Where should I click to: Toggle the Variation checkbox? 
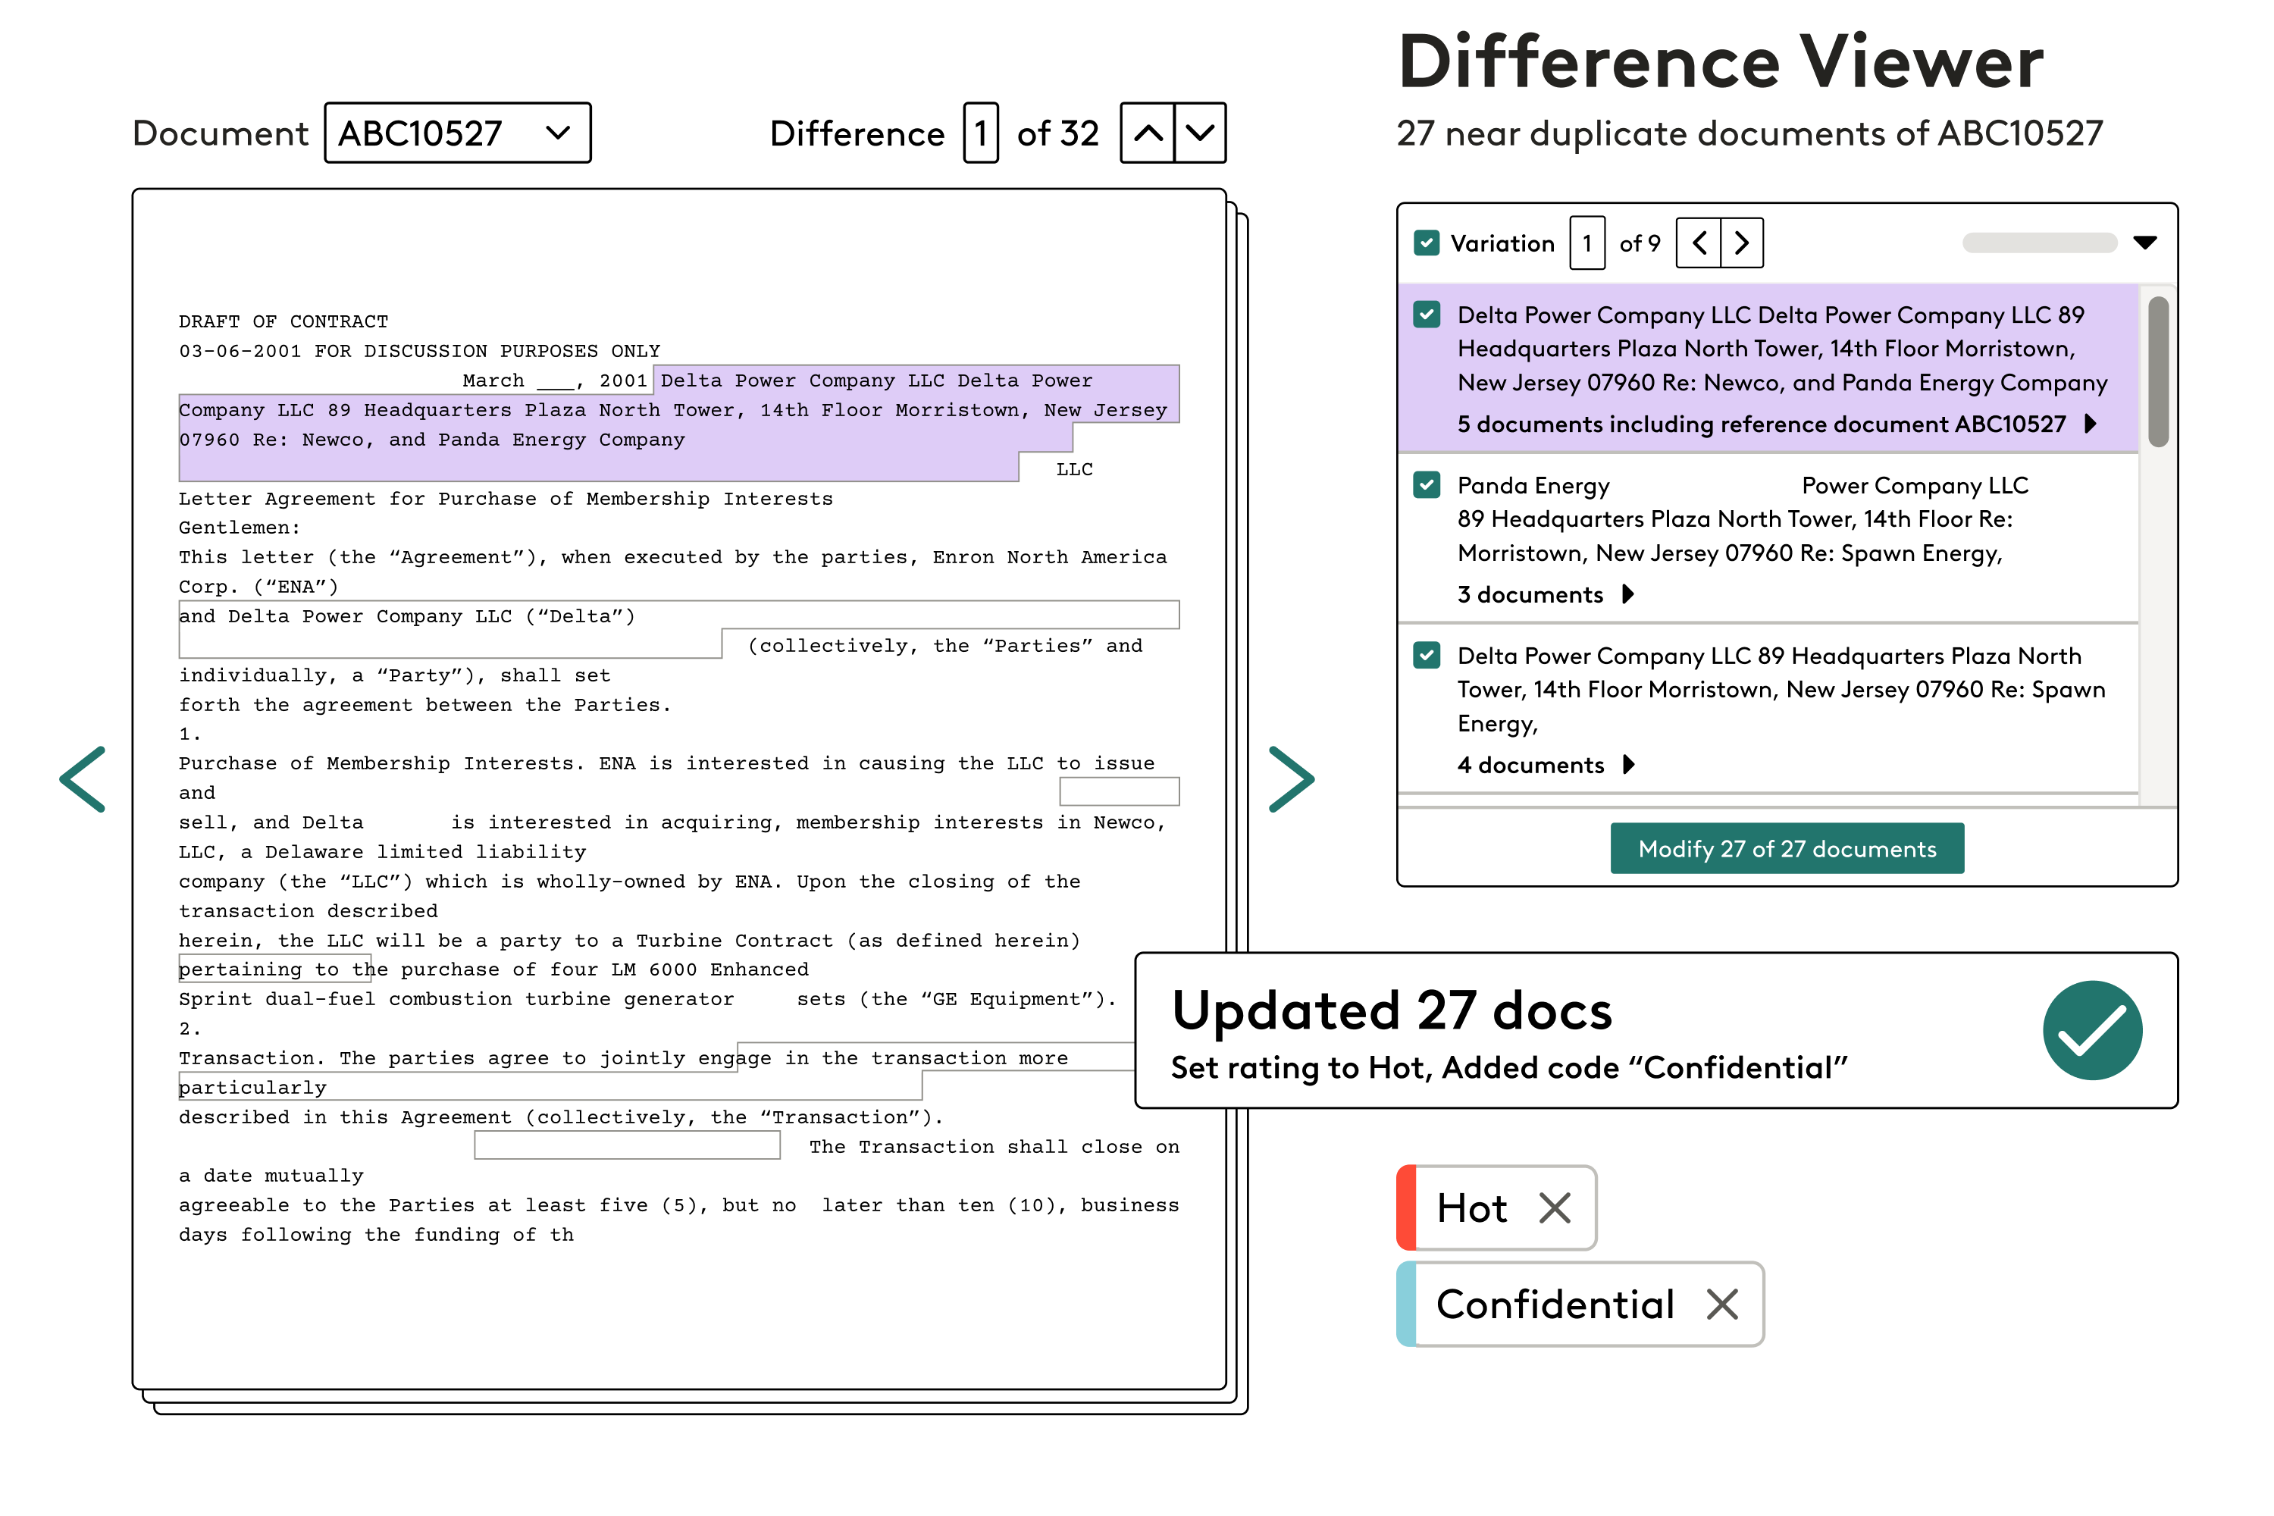1426,243
